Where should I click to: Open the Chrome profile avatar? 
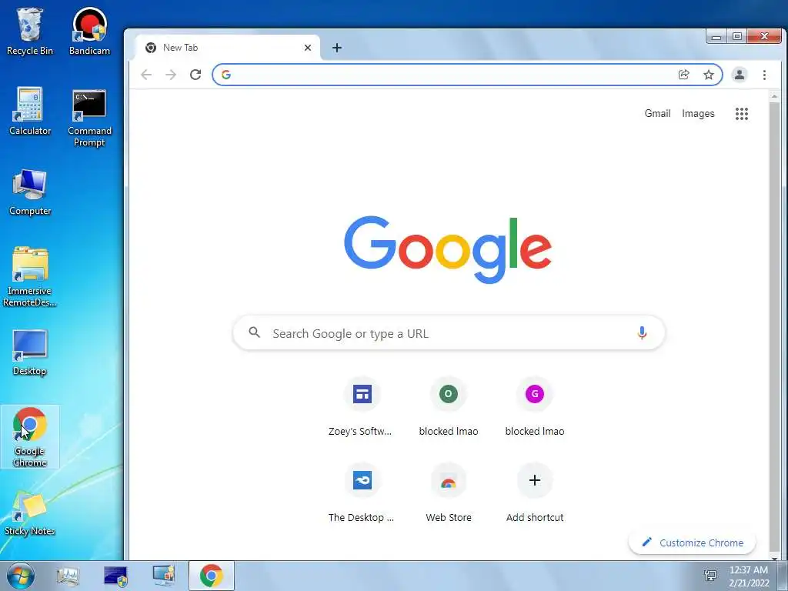pos(740,75)
